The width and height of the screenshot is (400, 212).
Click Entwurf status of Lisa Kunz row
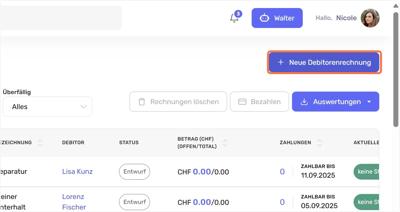point(135,172)
